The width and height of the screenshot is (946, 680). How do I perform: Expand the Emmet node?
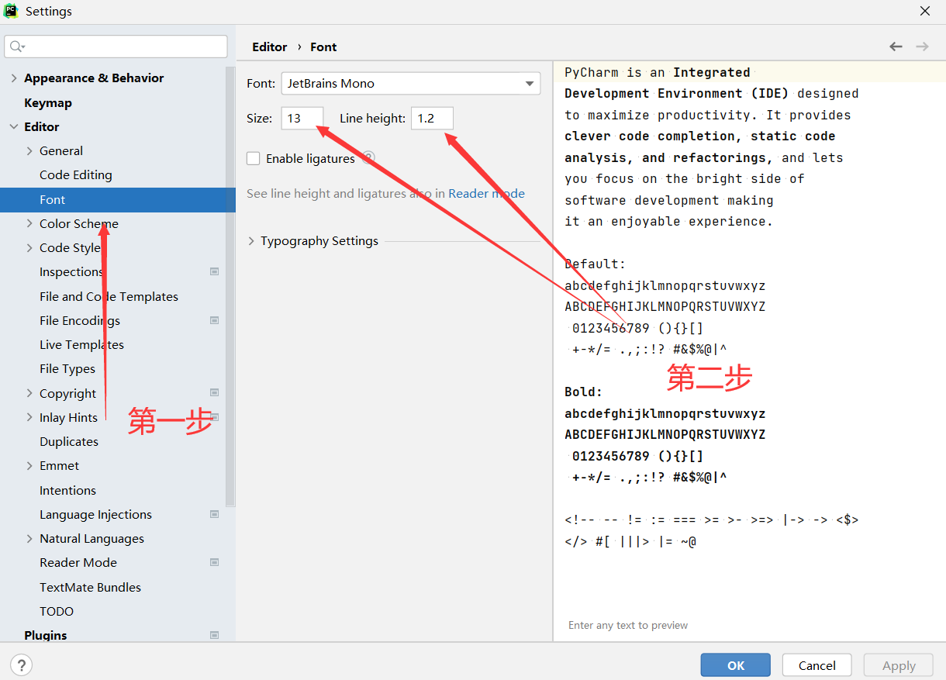point(29,465)
